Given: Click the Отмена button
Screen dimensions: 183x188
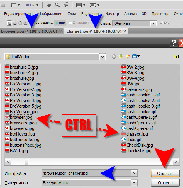Looking at the screenshot, I should coord(165,183).
